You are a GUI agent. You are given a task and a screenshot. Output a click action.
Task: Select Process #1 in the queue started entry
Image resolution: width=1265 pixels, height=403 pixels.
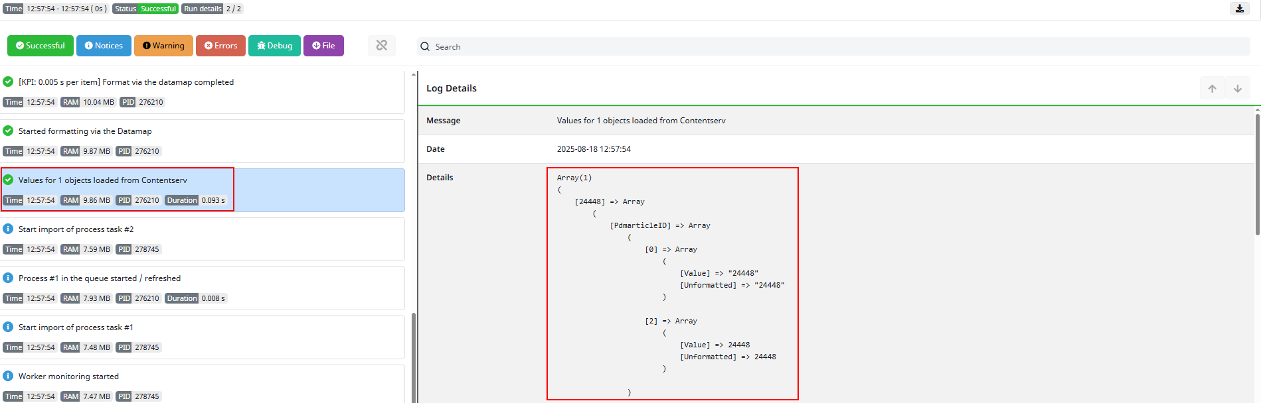[203, 288]
